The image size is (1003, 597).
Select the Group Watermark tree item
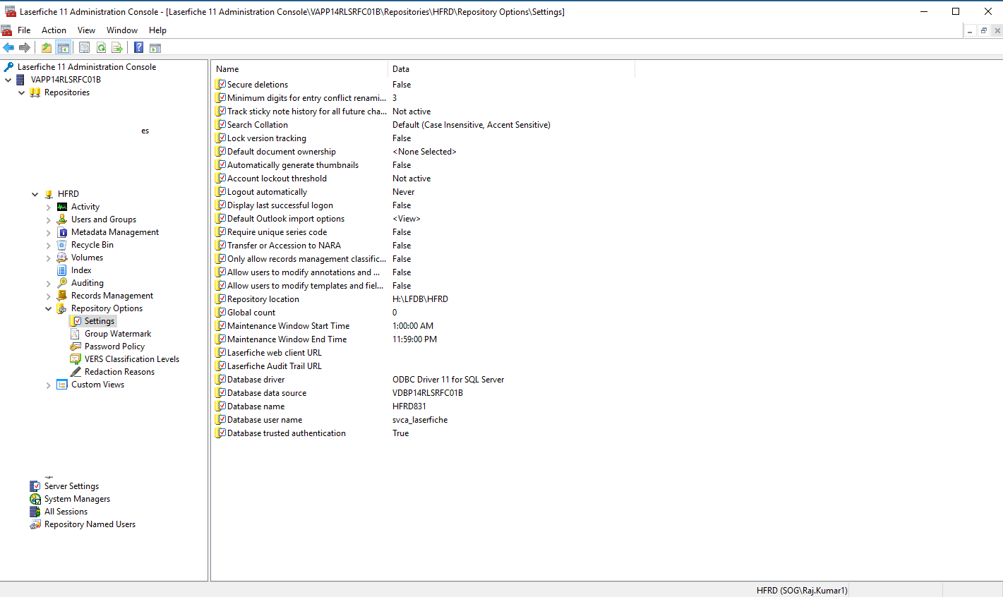click(118, 334)
